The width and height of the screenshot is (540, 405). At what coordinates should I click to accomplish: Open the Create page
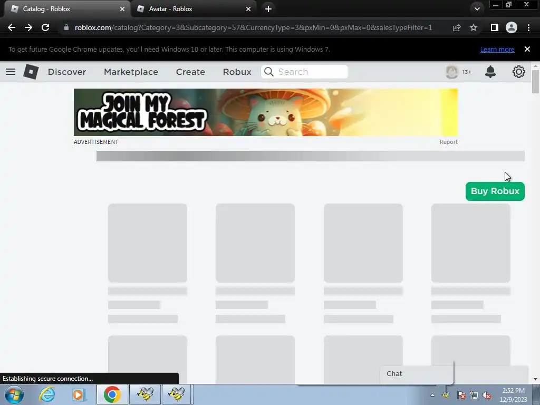(x=190, y=72)
